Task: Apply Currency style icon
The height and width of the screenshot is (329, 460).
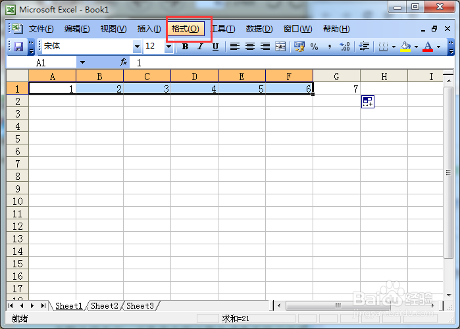Action: (x=299, y=47)
